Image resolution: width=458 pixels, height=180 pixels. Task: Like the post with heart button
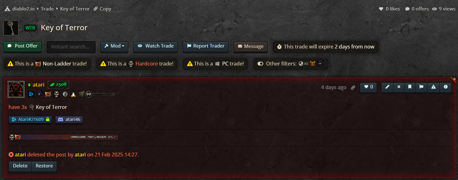368,87
